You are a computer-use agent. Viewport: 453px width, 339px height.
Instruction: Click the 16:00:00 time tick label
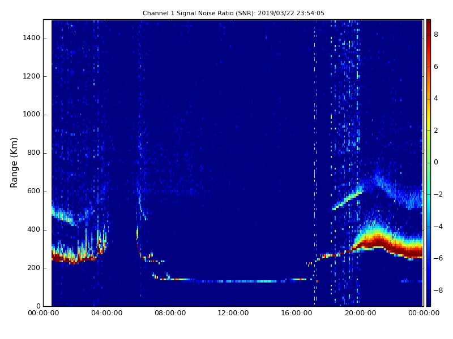[297, 313]
